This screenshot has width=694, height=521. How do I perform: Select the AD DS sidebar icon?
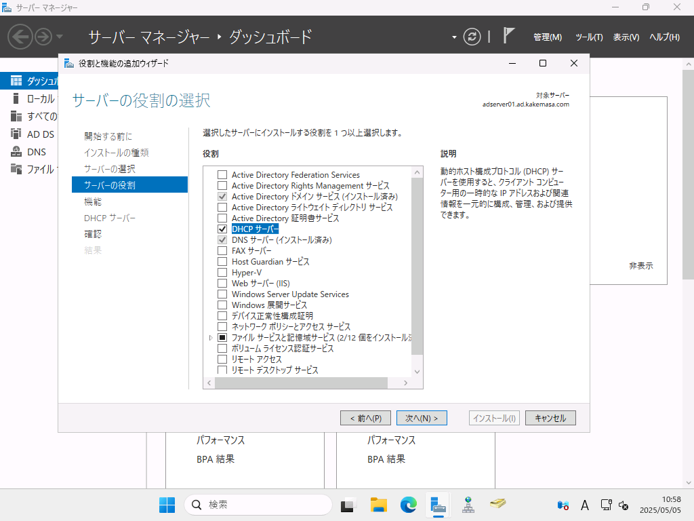[16, 134]
